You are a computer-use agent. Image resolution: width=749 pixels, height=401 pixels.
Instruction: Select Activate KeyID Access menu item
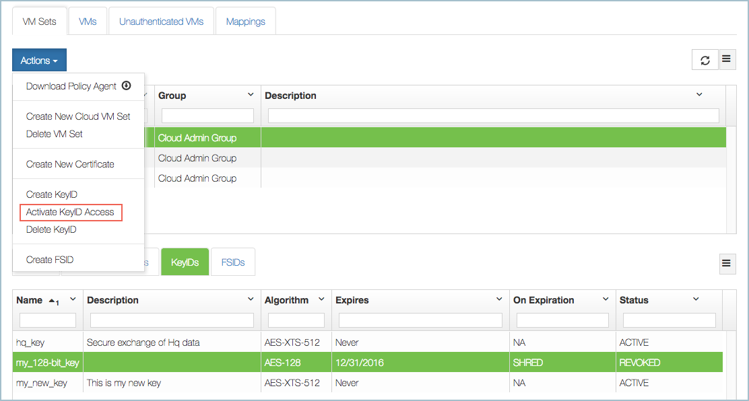(70, 212)
